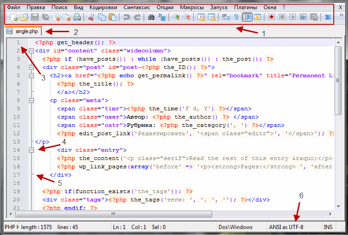Image resolution: width=348 pixels, height=235 pixels.
Task: Collapse the fold marker on line 5
Action: (32, 75)
